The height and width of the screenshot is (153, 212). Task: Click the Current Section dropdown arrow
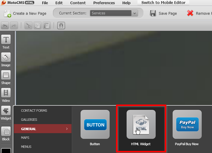tap(134, 13)
